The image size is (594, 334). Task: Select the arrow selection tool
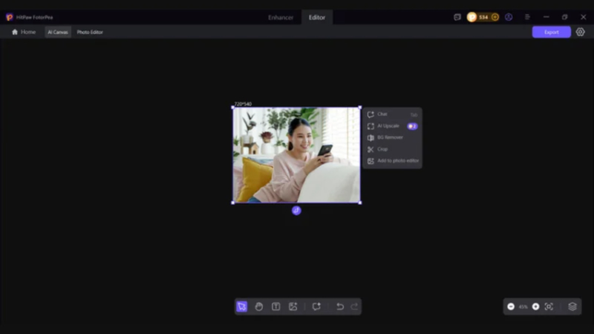point(242,307)
